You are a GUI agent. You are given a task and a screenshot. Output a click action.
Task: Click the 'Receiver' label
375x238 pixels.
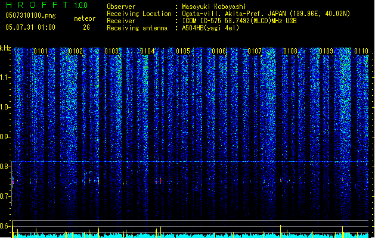(x=121, y=21)
